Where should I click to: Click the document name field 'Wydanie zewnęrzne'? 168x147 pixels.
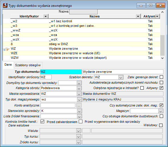(123, 72)
